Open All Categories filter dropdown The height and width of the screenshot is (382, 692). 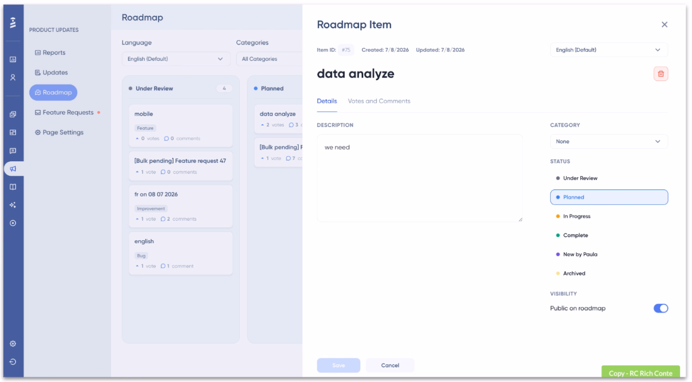click(269, 59)
